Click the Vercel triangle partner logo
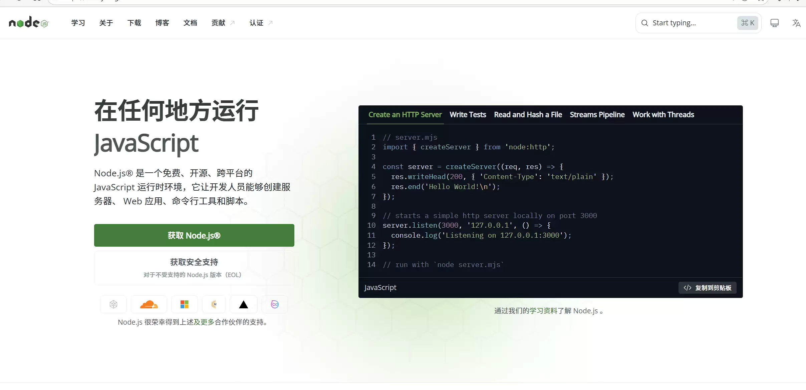This screenshot has height=390, width=806. coord(243,304)
